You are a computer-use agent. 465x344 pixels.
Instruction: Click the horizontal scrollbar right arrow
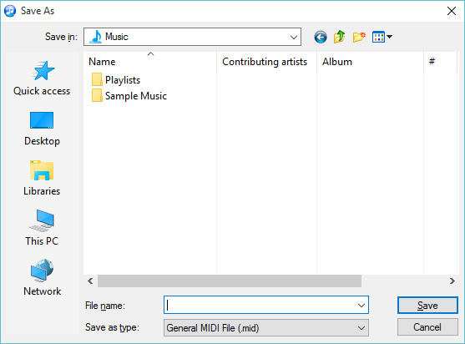tap(452, 281)
